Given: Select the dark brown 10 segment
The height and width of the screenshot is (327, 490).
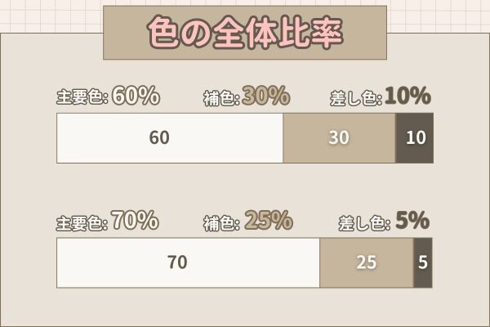Looking at the screenshot, I should [414, 138].
